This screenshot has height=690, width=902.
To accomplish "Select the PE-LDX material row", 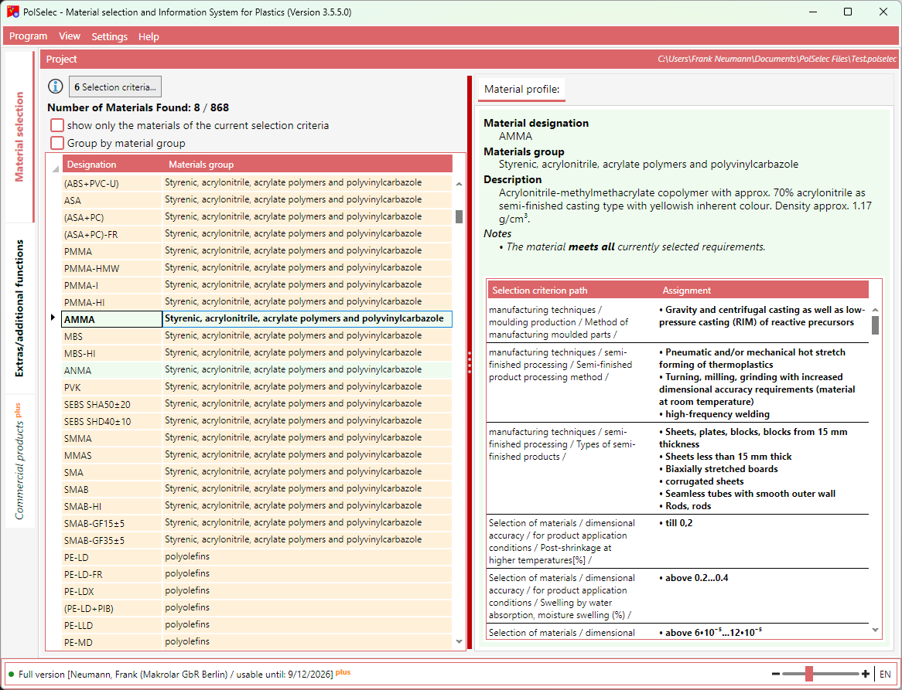I will pyautogui.click(x=257, y=591).
